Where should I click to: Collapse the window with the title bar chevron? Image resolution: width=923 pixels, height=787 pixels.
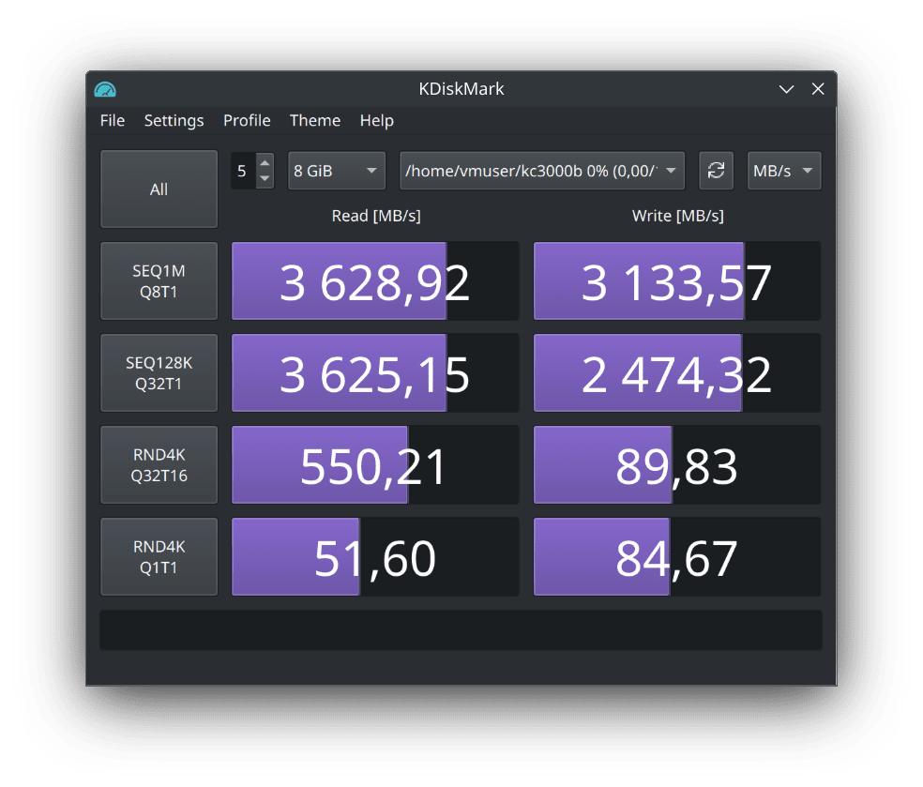[x=786, y=89]
